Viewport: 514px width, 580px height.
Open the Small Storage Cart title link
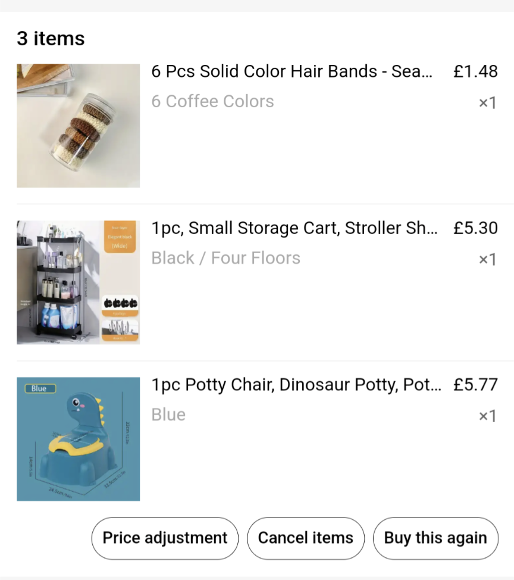tap(294, 228)
